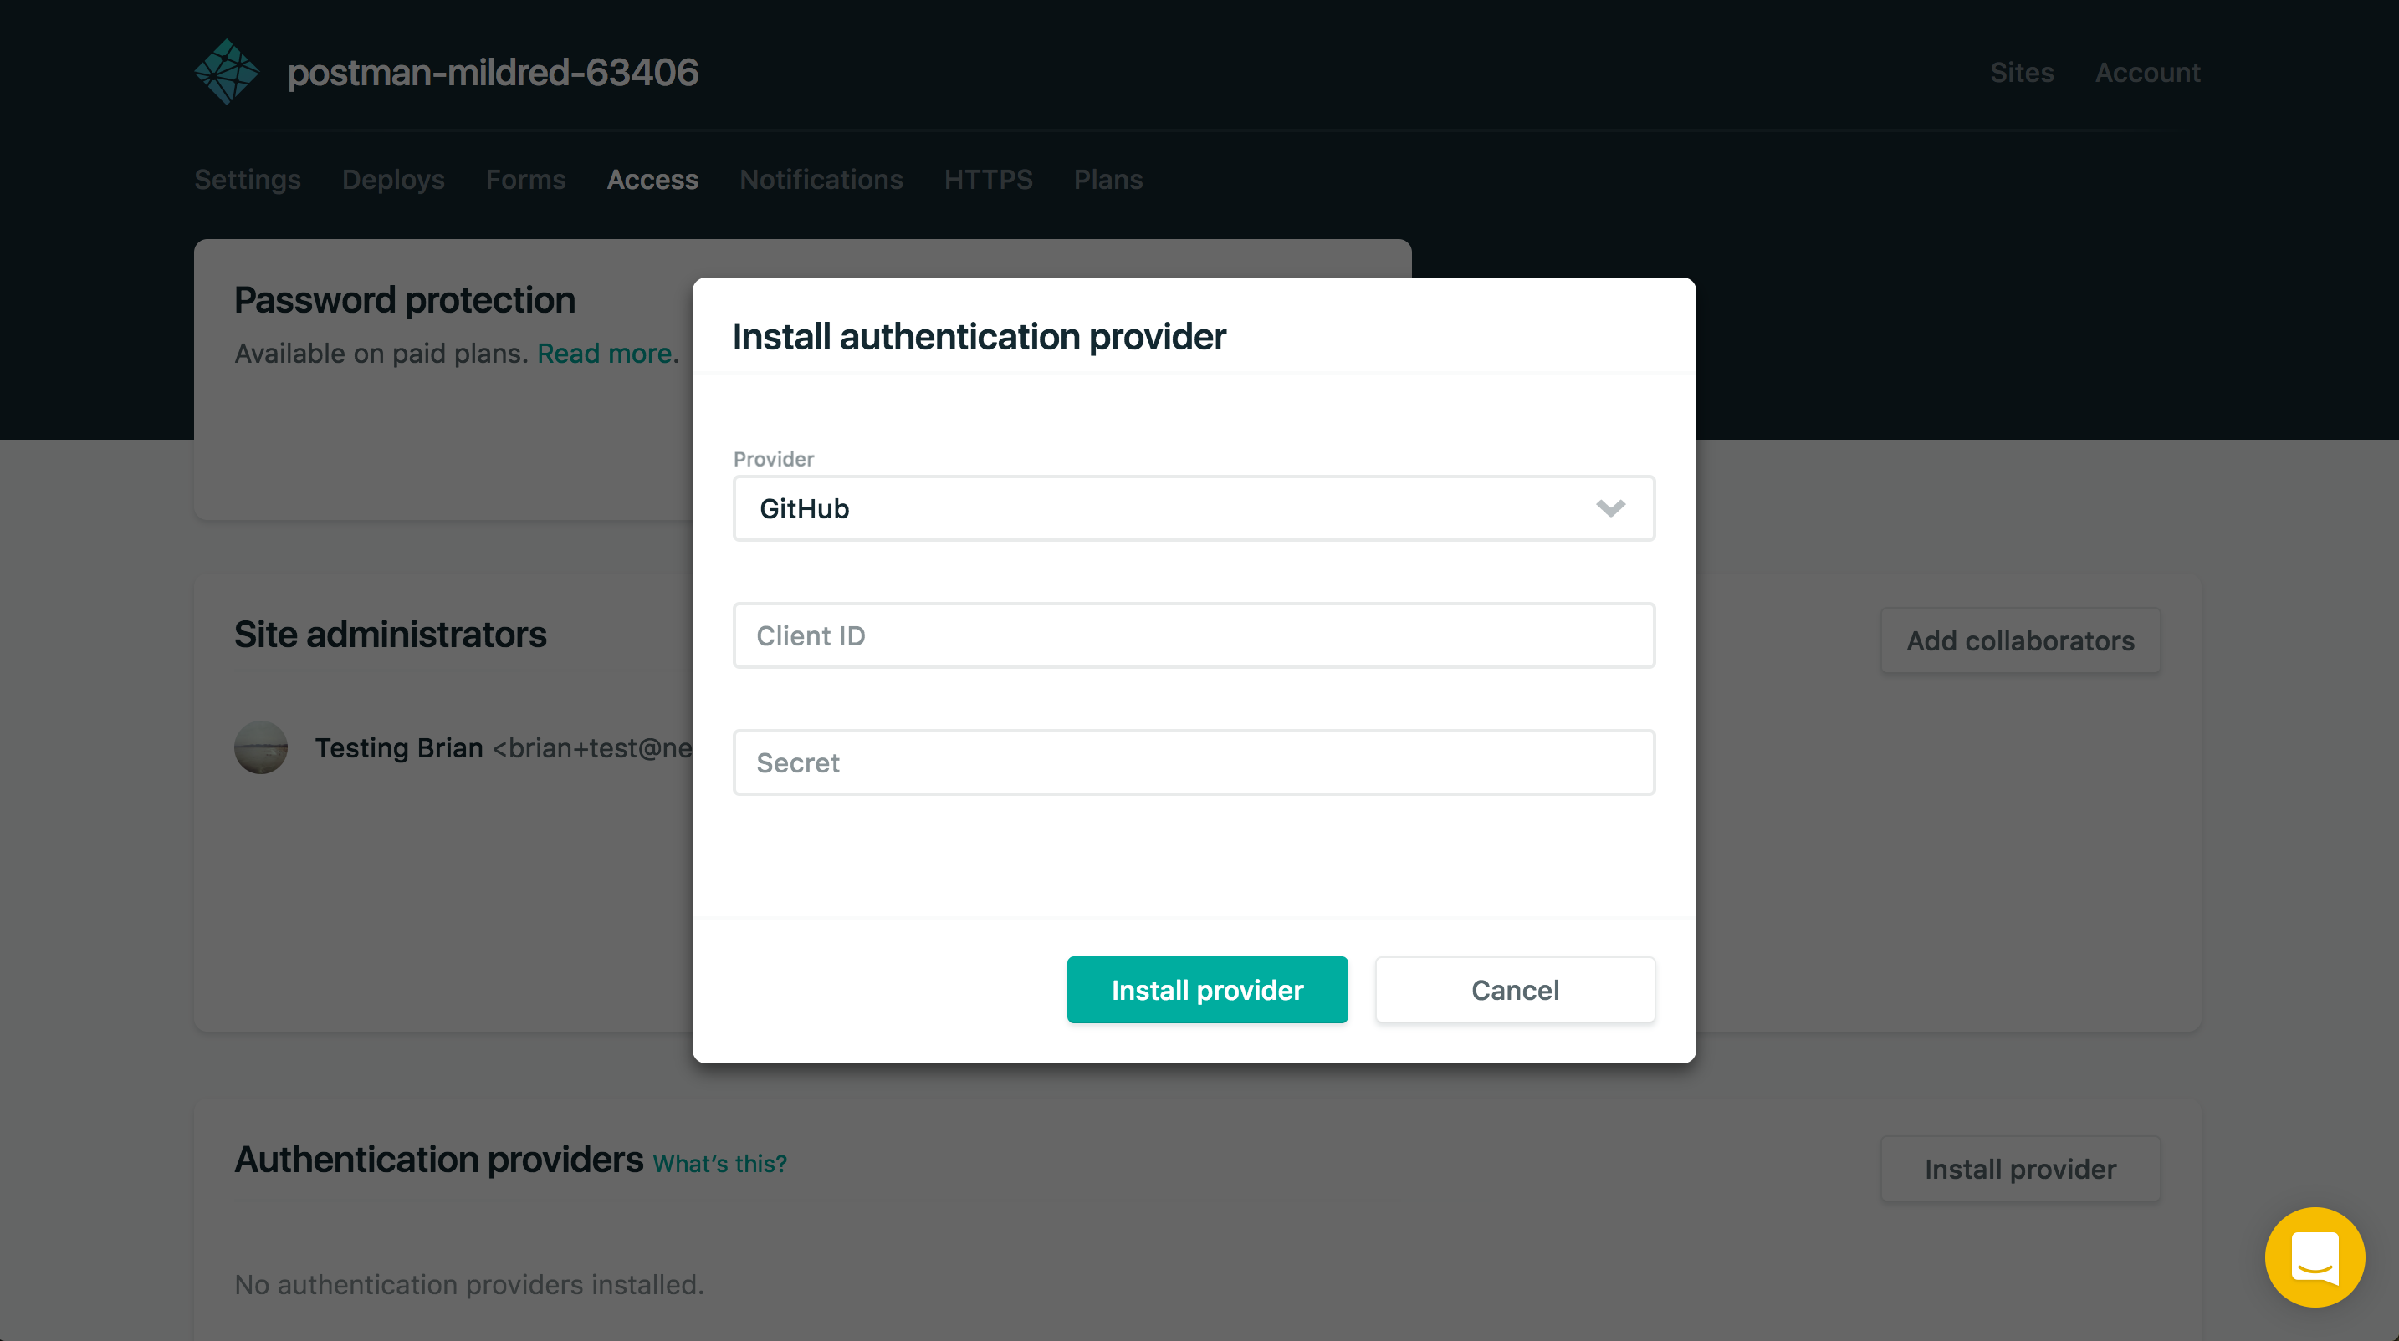Open the Forms tab
The height and width of the screenshot is (1341, 2399).
[x=525, y=180]
